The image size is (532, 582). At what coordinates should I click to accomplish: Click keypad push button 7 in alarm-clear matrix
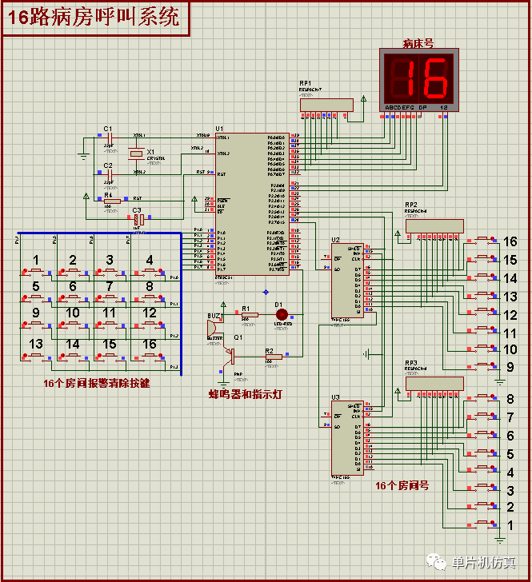click(110, 297)
